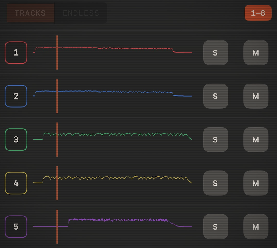This screenshot has width=277, height=248.
Task: Mute track 3
Action: coord(256,139)
